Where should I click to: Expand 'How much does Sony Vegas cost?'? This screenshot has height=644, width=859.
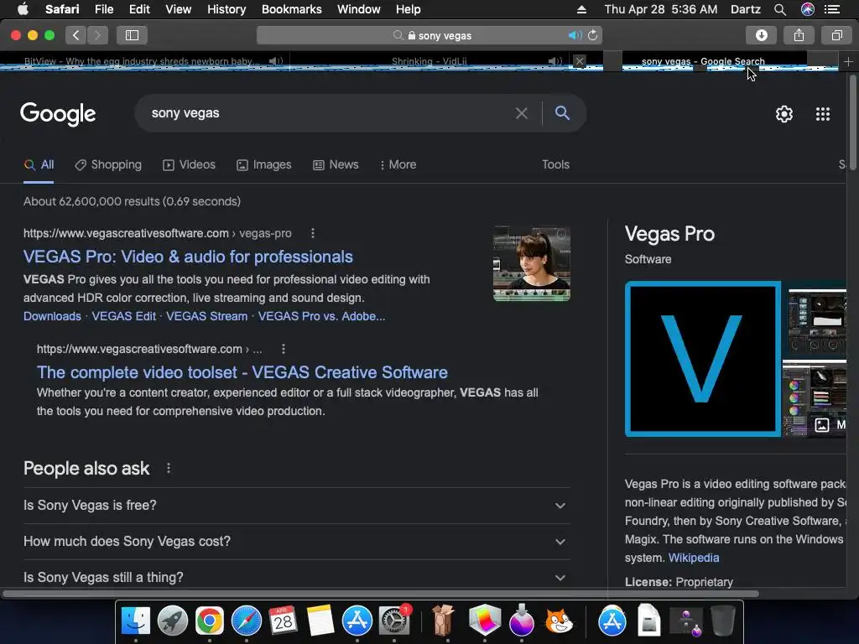click(296, 542)
